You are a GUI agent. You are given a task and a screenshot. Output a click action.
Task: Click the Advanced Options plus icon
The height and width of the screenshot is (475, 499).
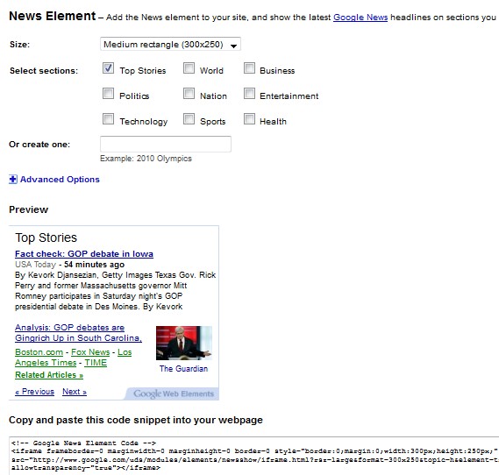(13, 180)
